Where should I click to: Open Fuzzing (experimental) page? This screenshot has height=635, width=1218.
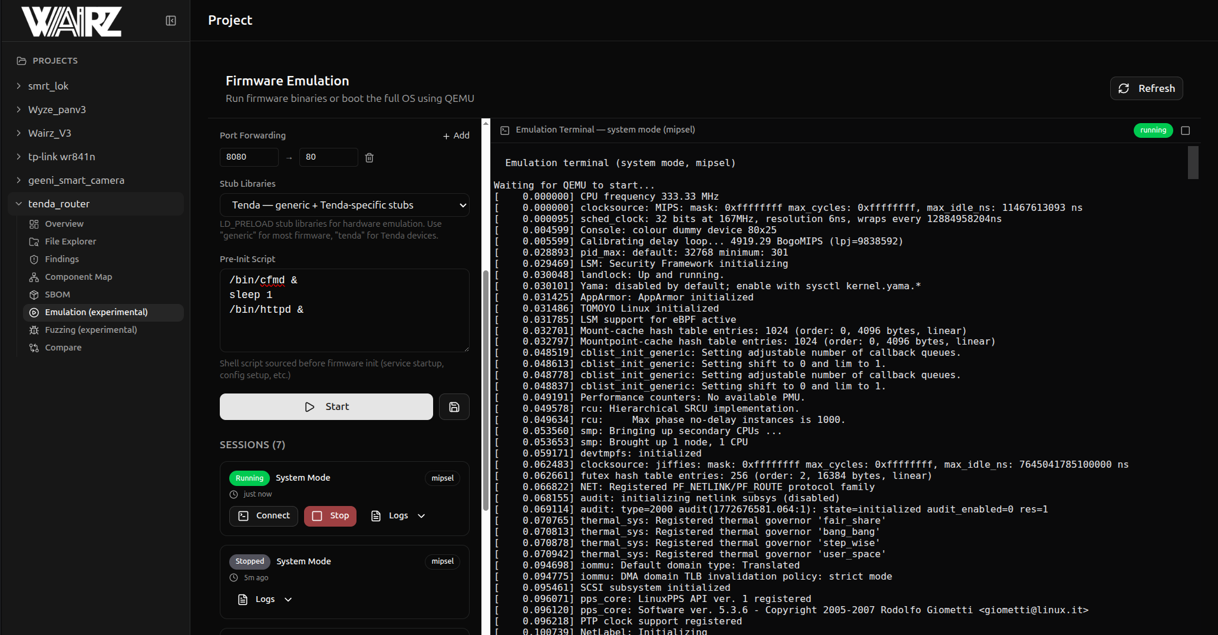coord(91,330)
